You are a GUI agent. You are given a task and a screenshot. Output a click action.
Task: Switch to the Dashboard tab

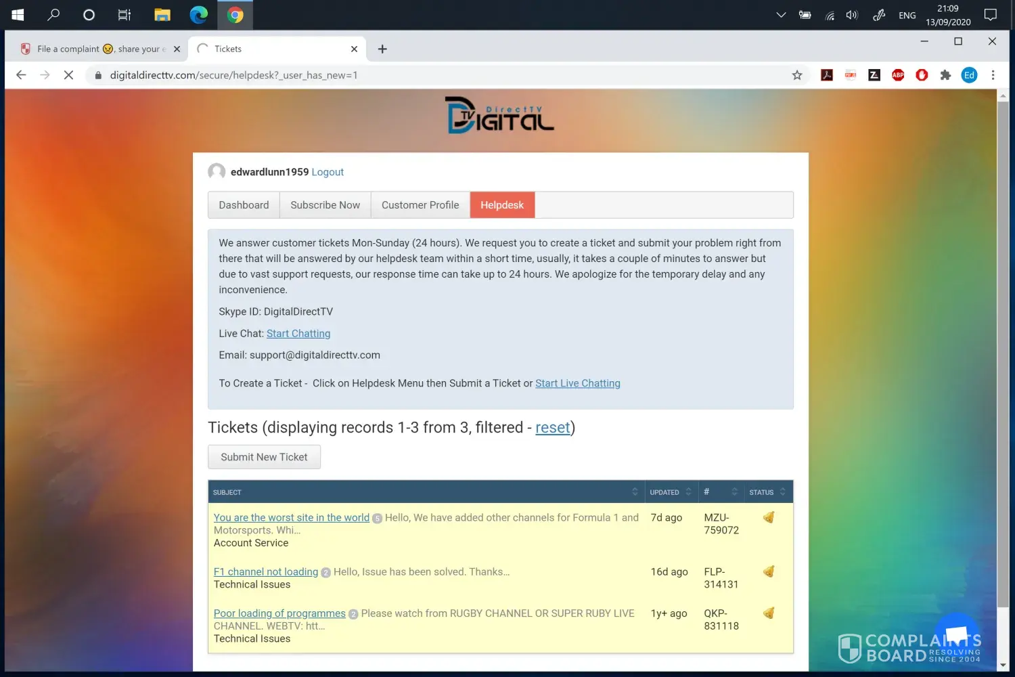tap(244, 205)
